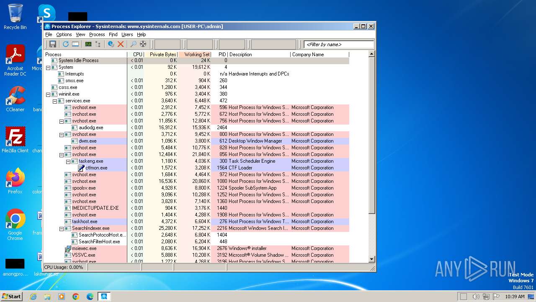This screenshot has height=302, width=536.
Task: Open the Help menu
Action: click(x=142, y=34)
